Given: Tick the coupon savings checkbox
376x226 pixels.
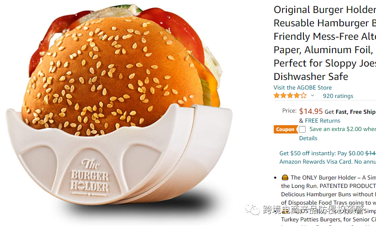Looking at the screenshot, I should pyautogui.click(x=302, y=129).
